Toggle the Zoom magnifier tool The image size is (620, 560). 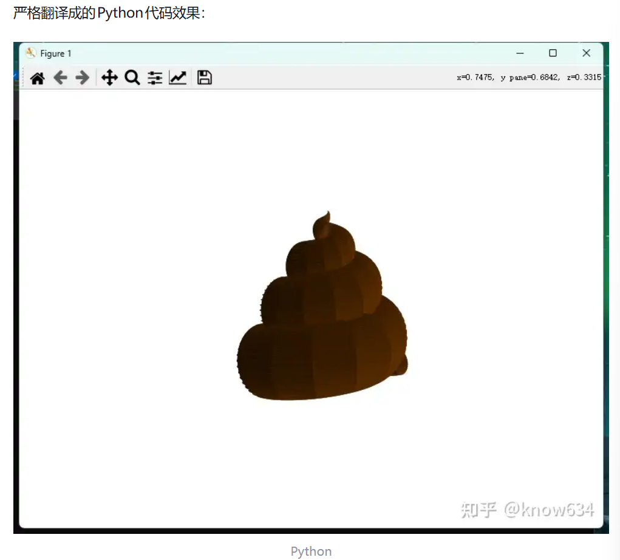pyautogui.click(x=132, y=78)
